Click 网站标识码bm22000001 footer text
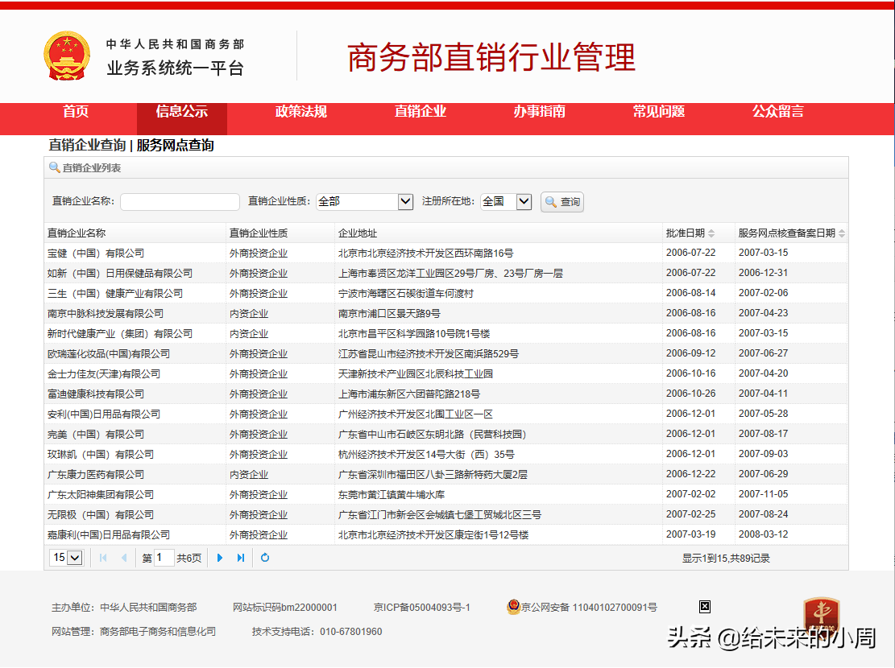The width and height of the screenshot is (895, 668). pos(285,608)
